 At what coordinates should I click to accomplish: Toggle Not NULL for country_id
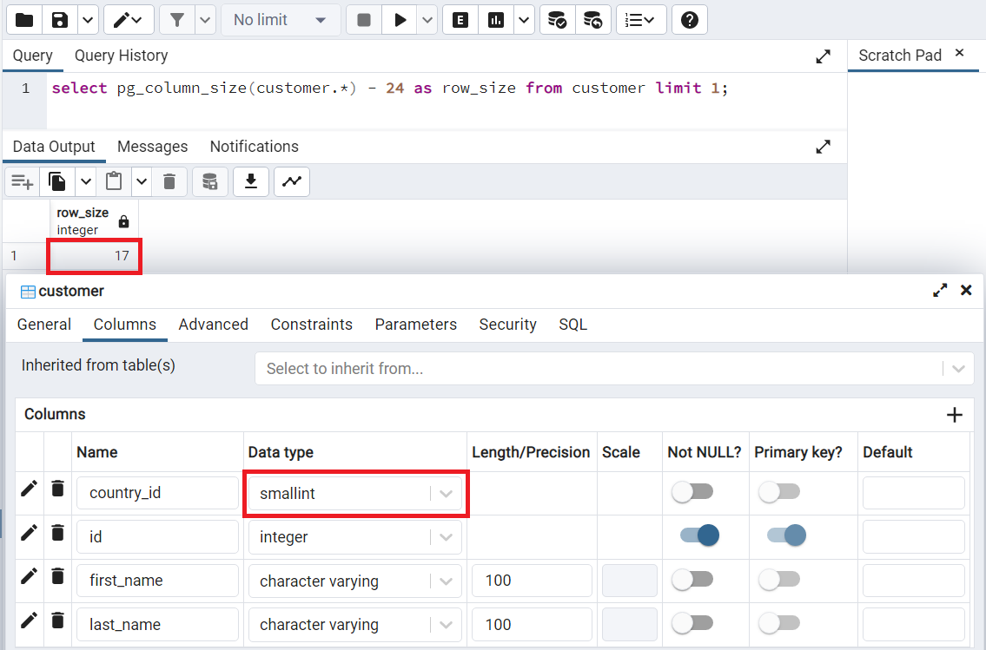point(692,492)
